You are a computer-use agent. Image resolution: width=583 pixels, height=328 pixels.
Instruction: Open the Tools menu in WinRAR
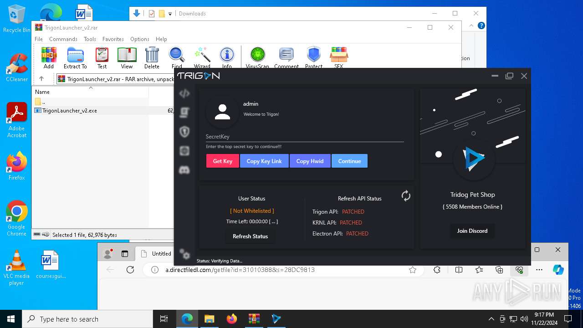point(90,39)
